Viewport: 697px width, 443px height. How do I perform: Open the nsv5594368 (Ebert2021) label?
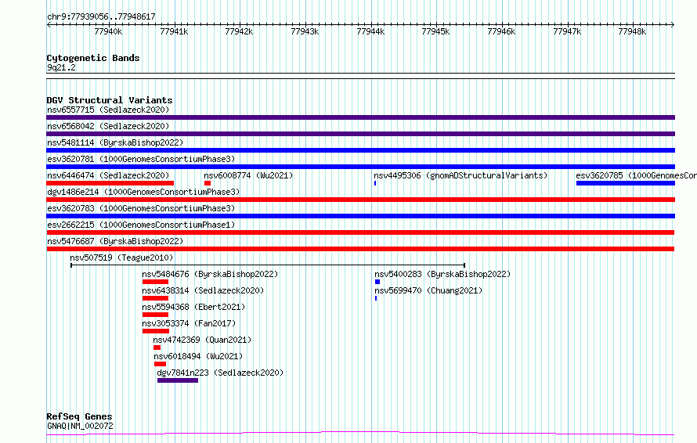[x=193, y=307]
